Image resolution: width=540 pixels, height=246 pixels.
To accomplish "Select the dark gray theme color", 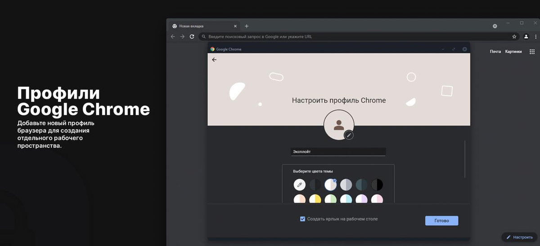I will click(x=315, y=184).
